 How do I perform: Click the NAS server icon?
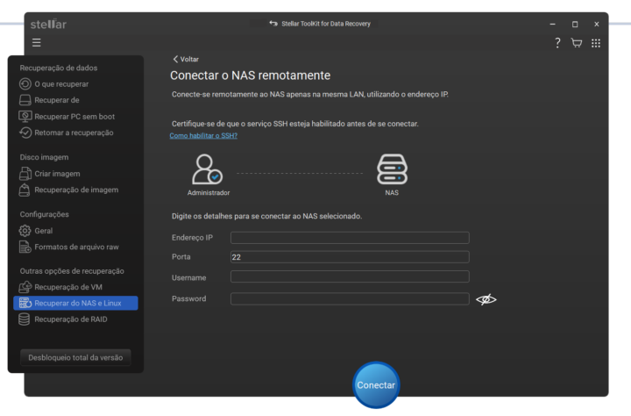(392, 169)
